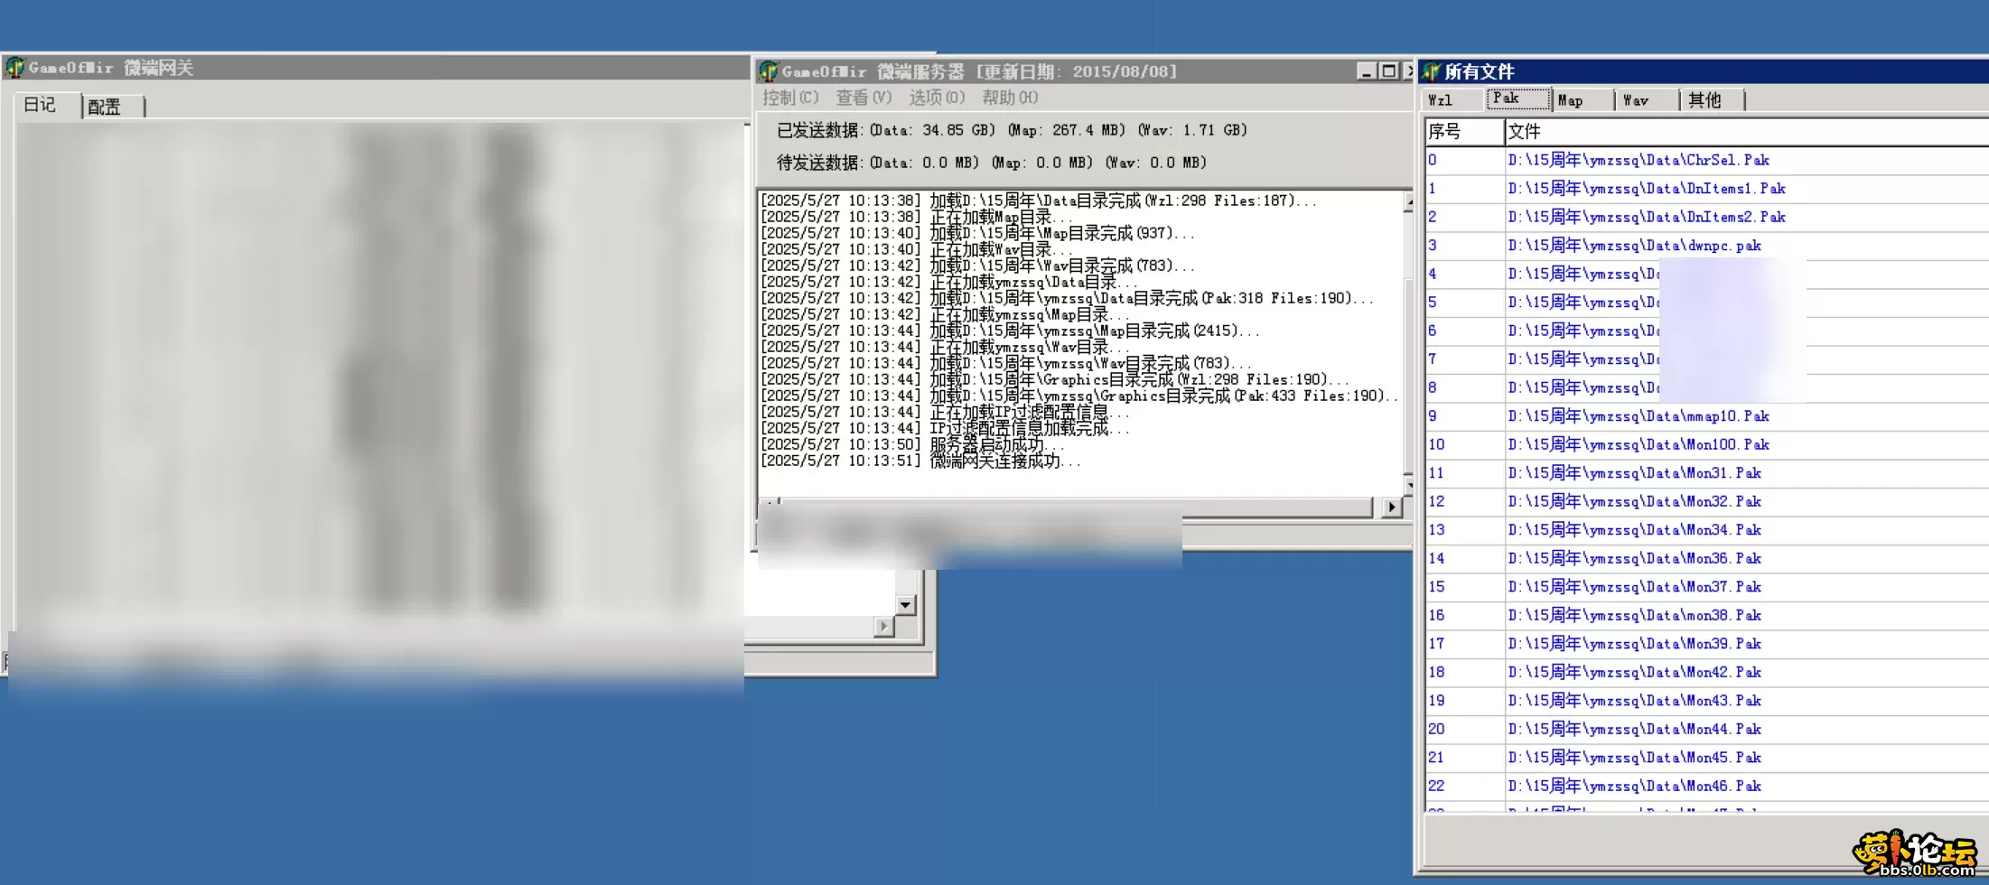Click the log line 正在加载Map目录
1989x885 pixels.
(917, 217)
